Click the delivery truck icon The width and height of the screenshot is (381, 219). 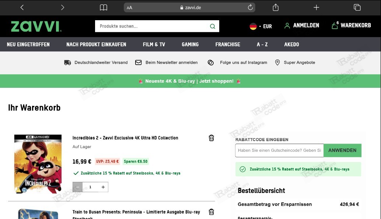pyautogui.click(x=67, y=62)
